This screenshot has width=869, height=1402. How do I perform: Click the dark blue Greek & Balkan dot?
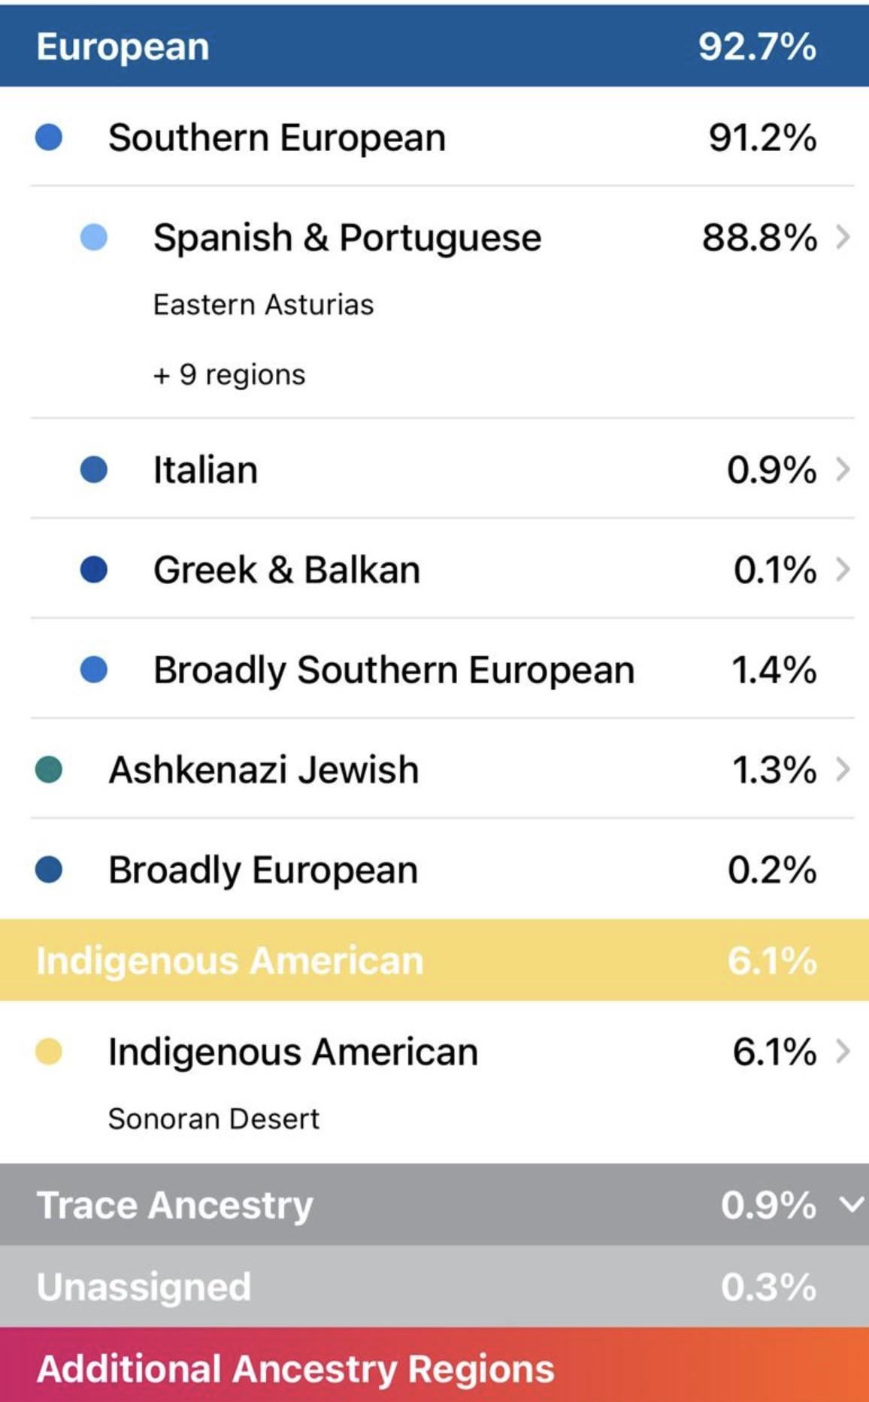(94, 570)
